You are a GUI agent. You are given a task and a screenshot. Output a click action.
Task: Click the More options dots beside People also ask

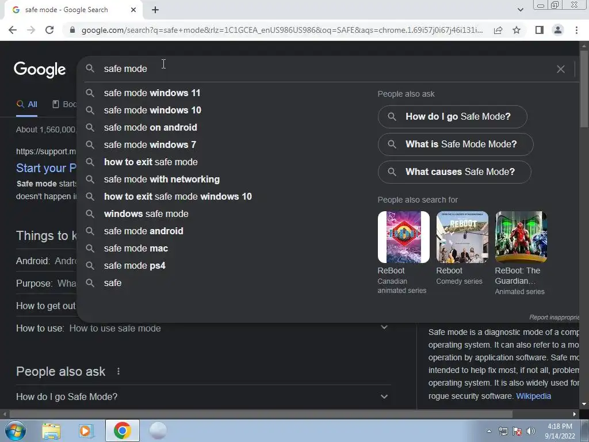point(118,371)
